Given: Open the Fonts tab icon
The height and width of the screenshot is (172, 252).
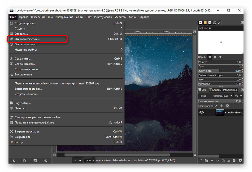Looking at the screenshot, I should (x=210, y=23).
